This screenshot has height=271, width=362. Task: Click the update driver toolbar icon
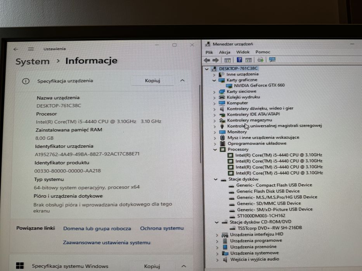coord(260,60)
